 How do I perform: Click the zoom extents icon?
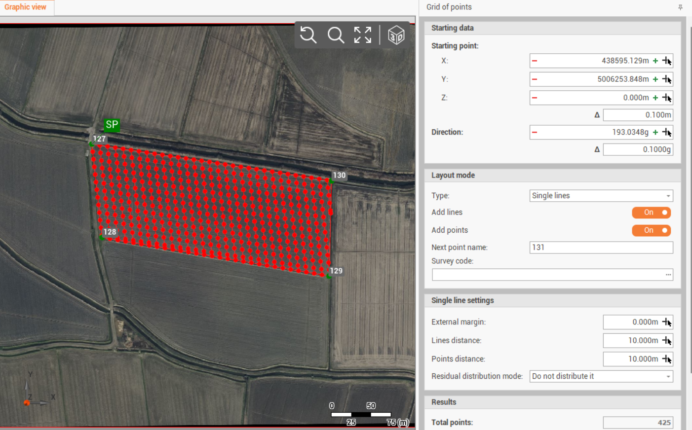(x=363, y=35)
